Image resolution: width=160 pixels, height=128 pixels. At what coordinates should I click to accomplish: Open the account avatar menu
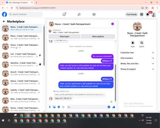coord(154,14)
